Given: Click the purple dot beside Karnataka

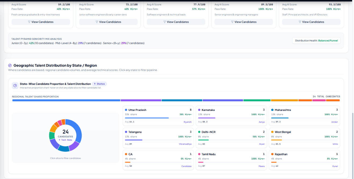Looking at the screenshot, I should coord(199,110).
